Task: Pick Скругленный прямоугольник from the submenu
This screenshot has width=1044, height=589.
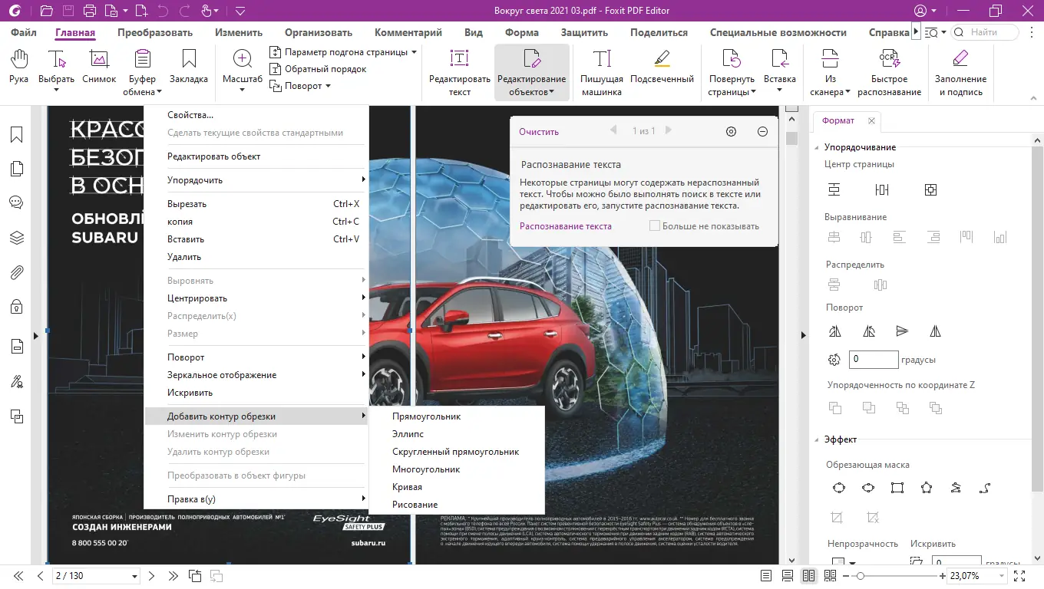Action: pos(456,452)
